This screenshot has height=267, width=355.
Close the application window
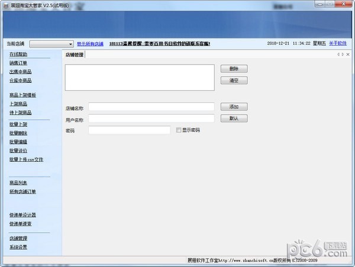343,4
